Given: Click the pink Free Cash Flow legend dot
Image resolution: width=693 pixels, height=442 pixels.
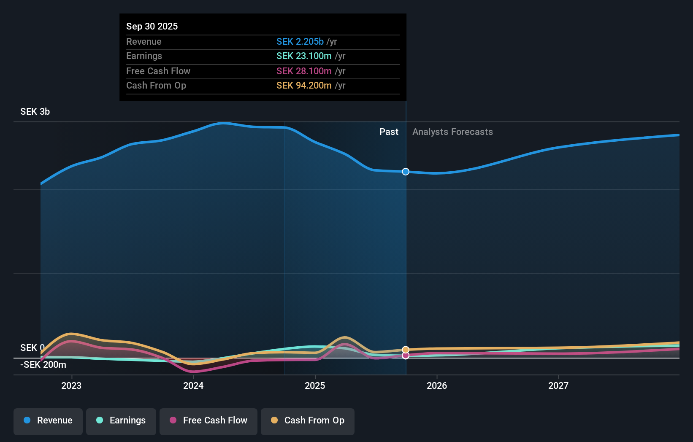Looking at the screenshot, I should [x=173, y=420].
